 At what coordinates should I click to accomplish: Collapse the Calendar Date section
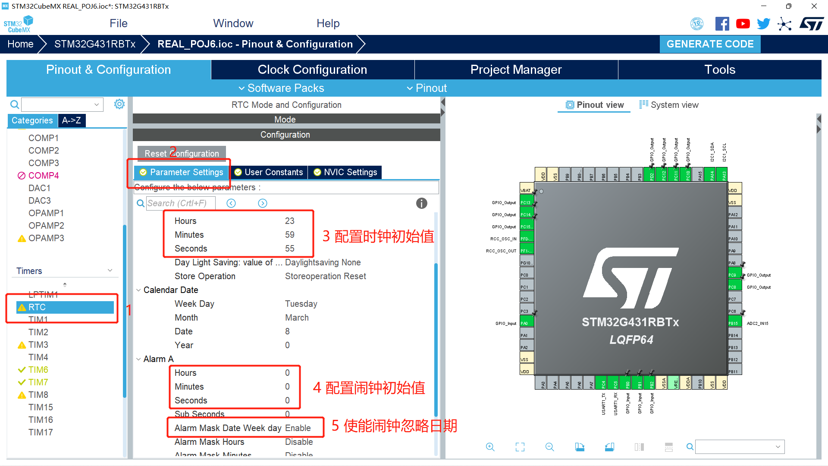tap(138, 290)
